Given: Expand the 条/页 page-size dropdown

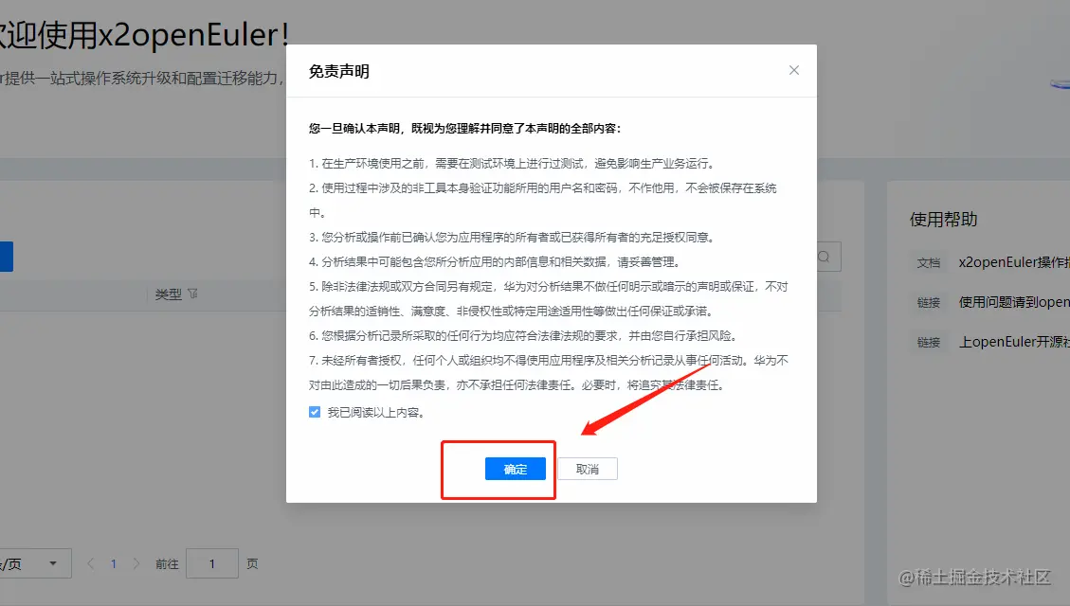Looking at the screenshot, I should (34, 563).
